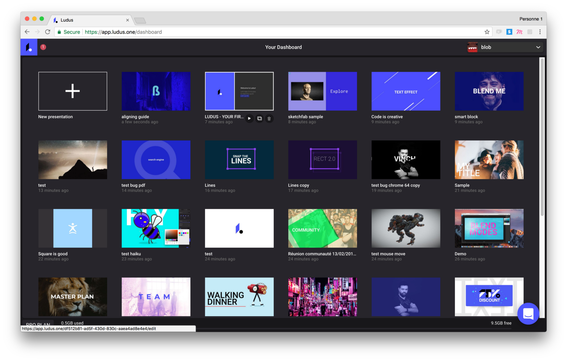The height and width of the screenshot is (361, 567).
Task: Open the sketchfab sample thumbnail
Action: click(322, 91)
